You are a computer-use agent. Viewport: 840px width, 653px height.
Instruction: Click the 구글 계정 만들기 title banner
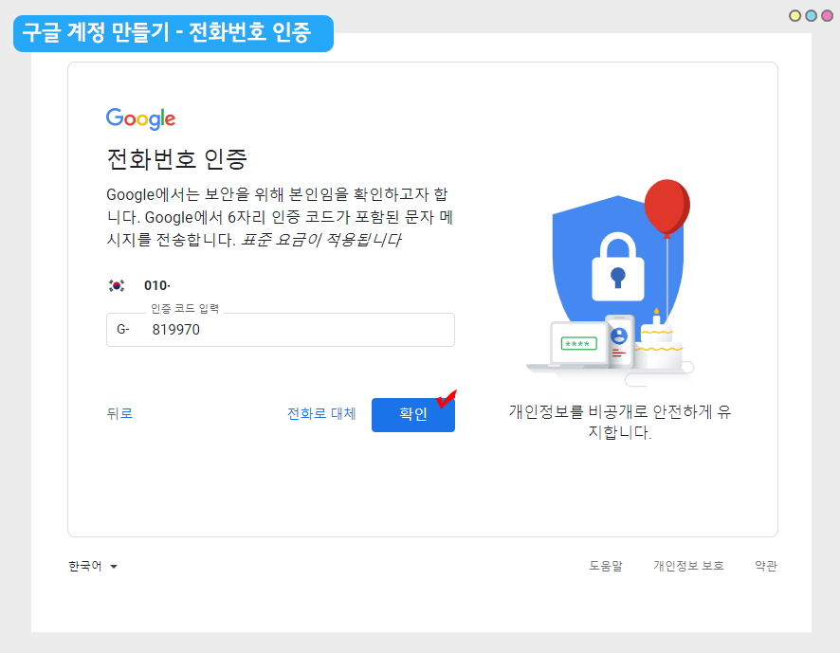(173, 33)
